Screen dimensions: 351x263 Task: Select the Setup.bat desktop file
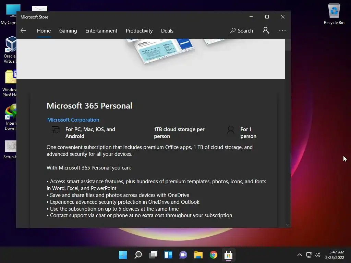pyautogui.click(x=10, y=149)
